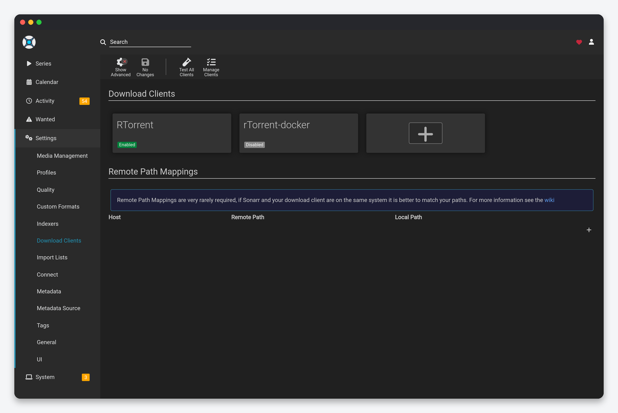Focus the Search input field

(x=150, y=42)
